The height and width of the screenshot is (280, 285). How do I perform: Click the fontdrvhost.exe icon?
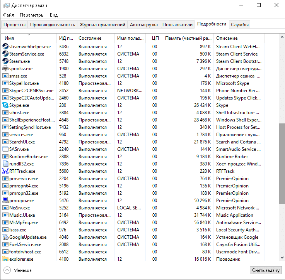(x=5, y=251)
